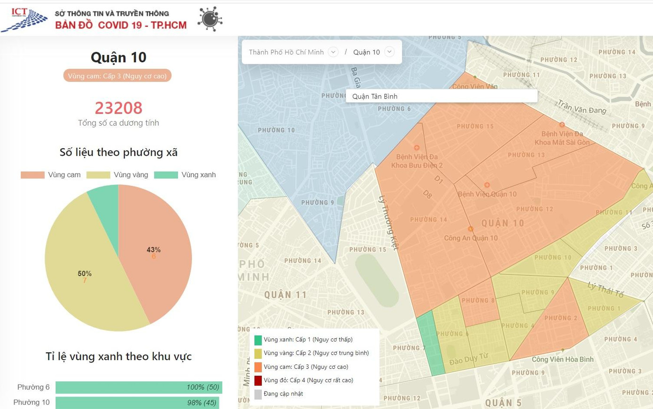Viewport: 653px width, 409px height.
Task: Click the Vùng cam Cấp 3 risk badge
Action: coord(117,76)
